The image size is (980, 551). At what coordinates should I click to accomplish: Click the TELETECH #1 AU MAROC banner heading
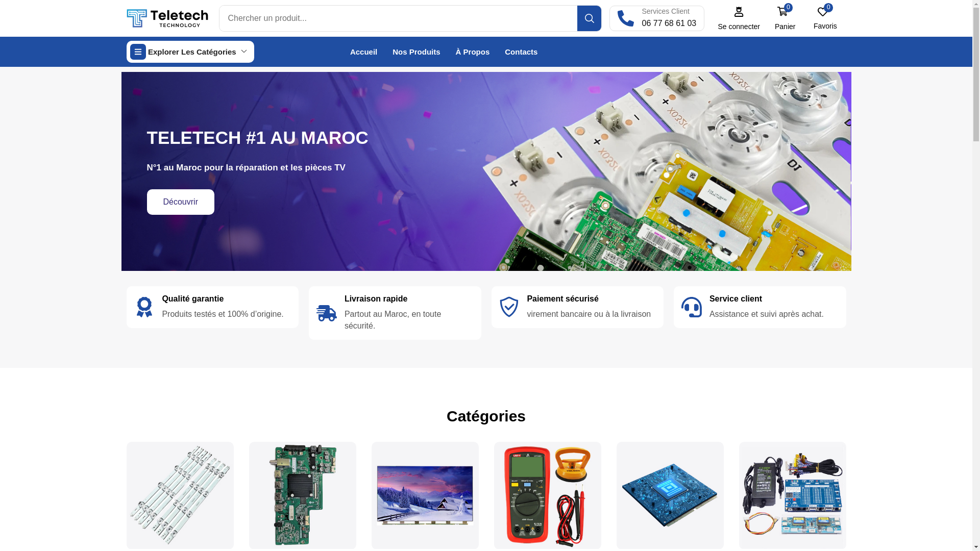(257, 138)
